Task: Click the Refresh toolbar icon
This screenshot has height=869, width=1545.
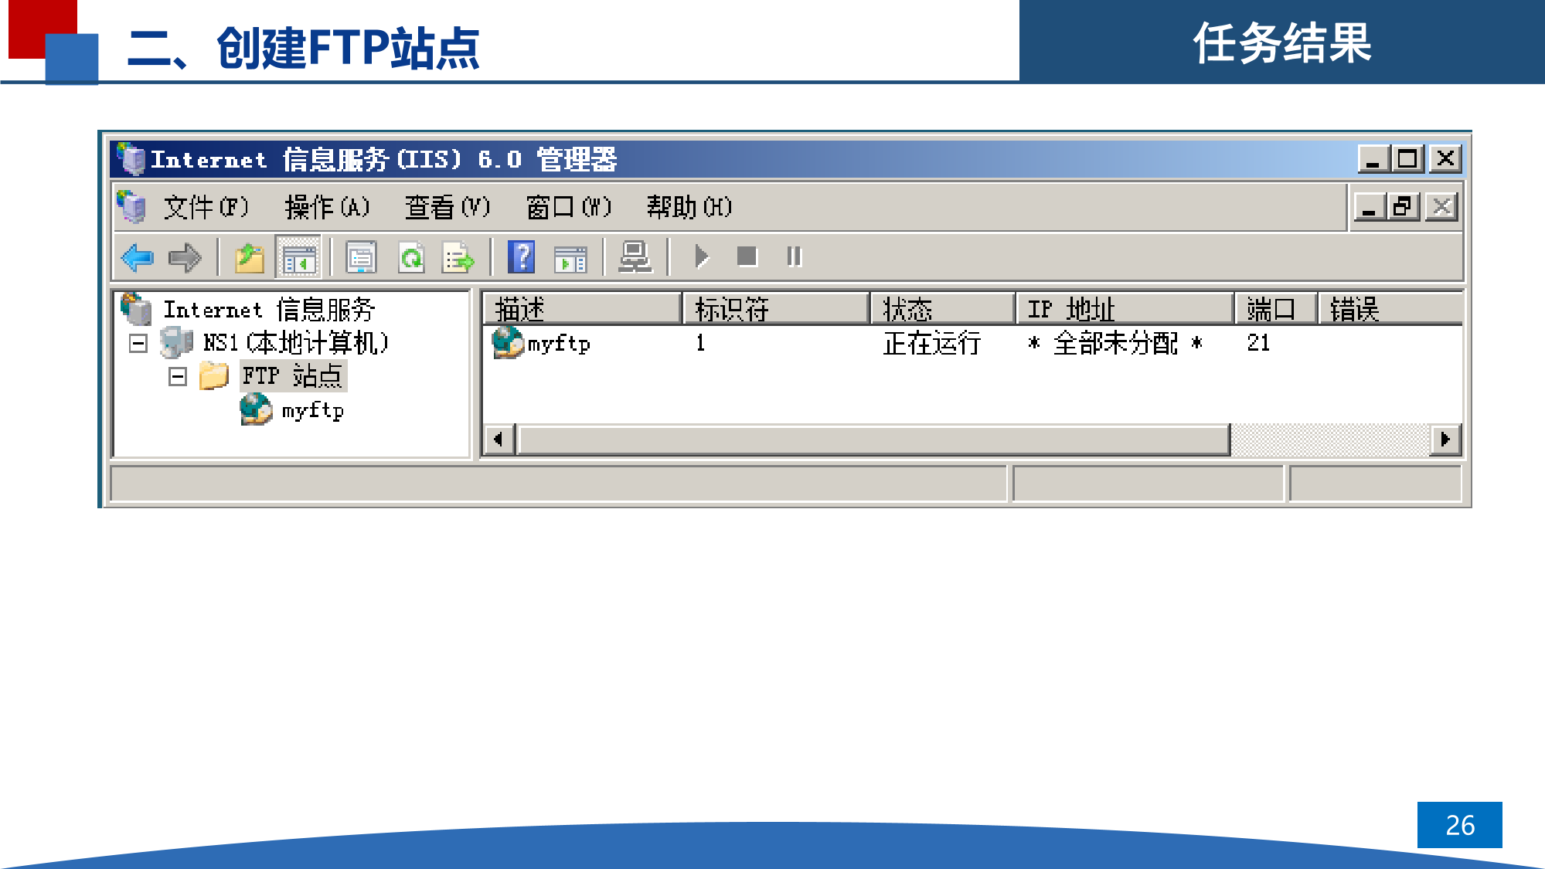Action: coord(411,257)
